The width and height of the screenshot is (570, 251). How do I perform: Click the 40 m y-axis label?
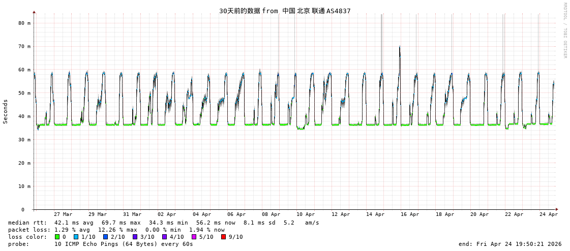pos(24,116)
